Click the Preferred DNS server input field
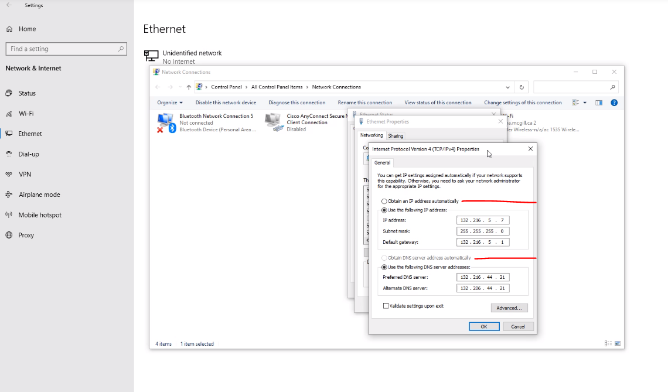This screenshot has height=392, width=668. (483, 277)
